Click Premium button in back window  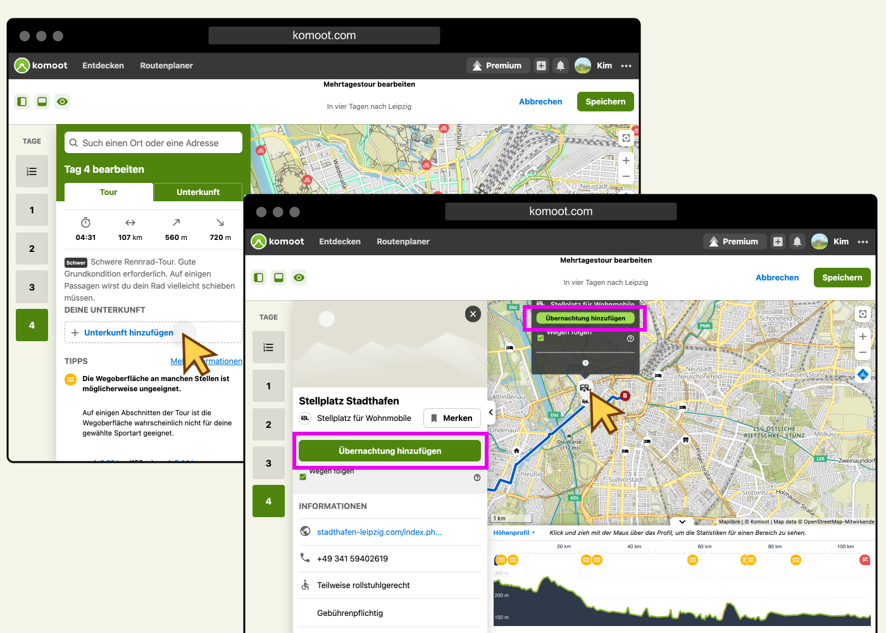[x=497, y=66]
